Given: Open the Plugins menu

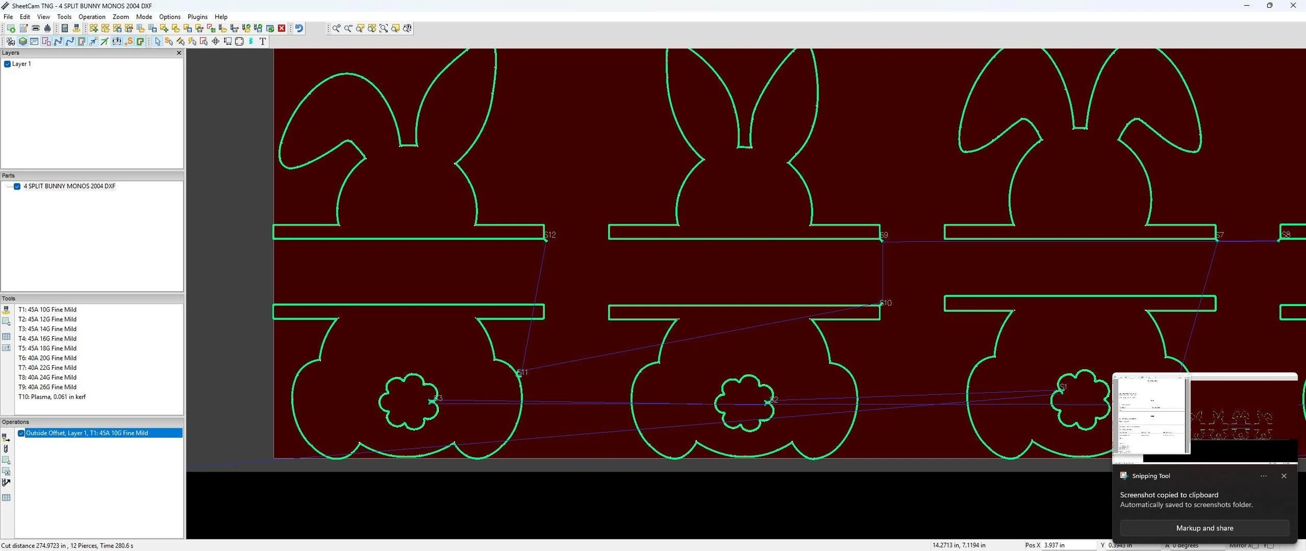Looking at the screenshot, I should (x=197, y=17).
